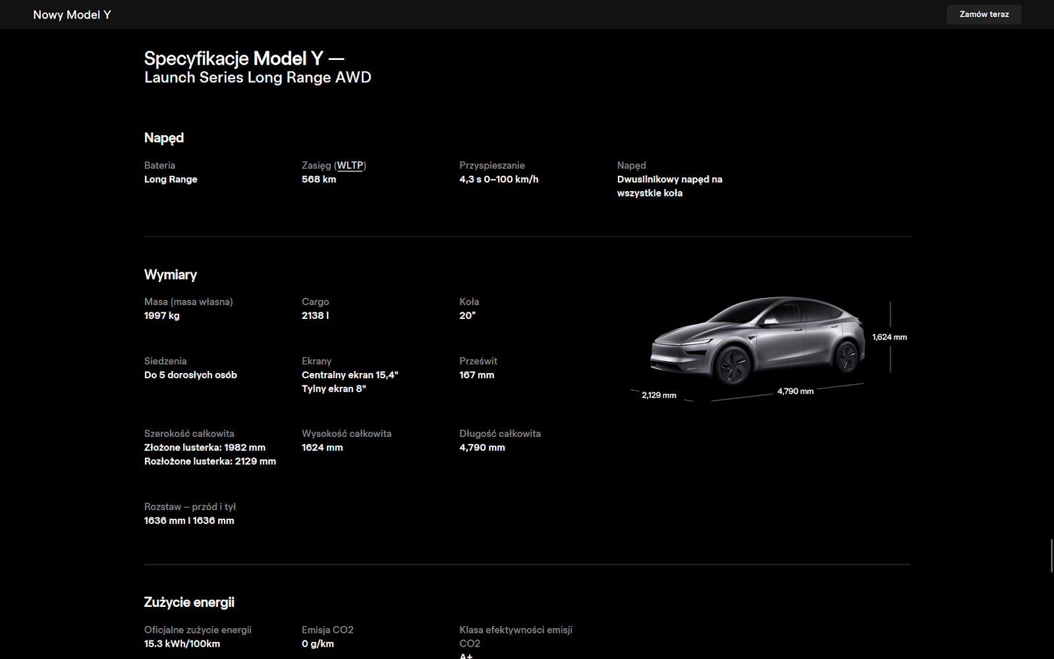Click the 'Emisja CO2' label
This screenshot has width=1054, height=659.
(327, 630)
